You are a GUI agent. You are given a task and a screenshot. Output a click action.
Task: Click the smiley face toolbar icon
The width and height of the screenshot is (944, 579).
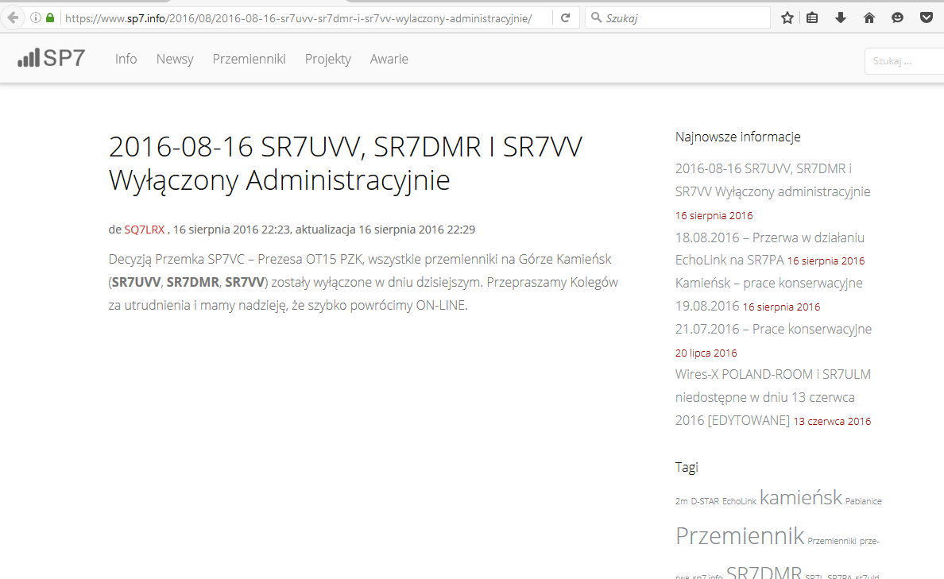coord(898,17)
